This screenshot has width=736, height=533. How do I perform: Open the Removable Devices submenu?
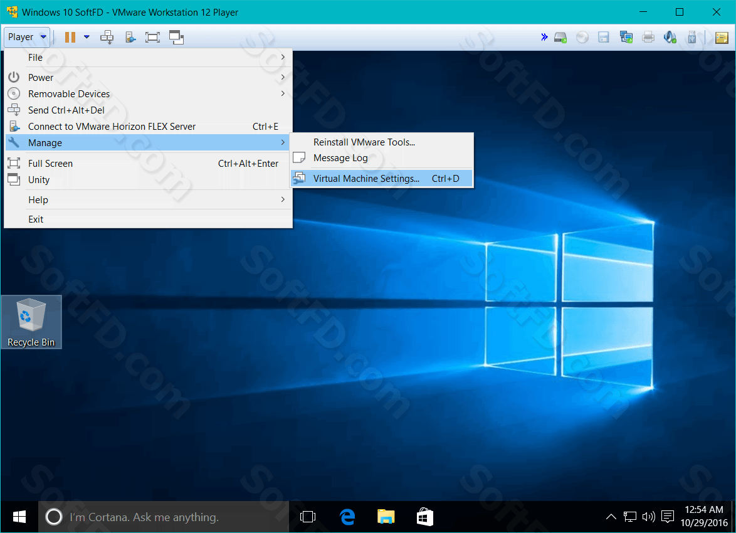click(x=149, y=94)
